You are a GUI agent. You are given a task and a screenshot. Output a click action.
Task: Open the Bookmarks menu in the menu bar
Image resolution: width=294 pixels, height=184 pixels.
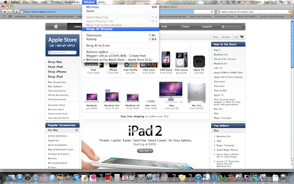point(72,2)
